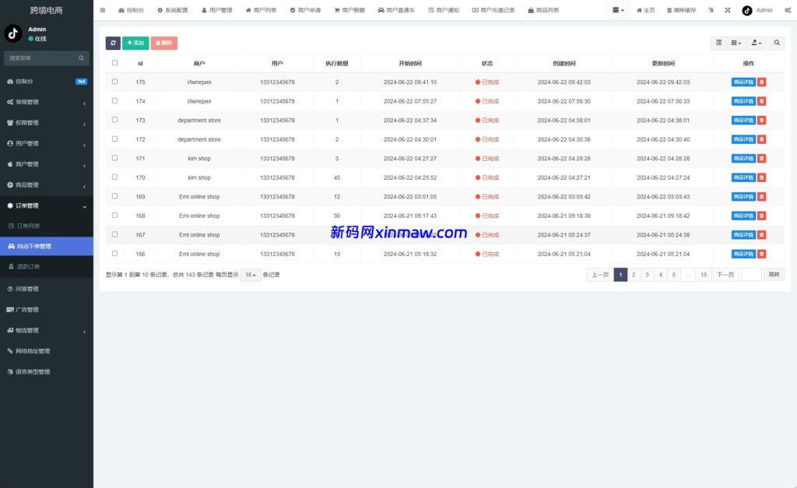Go to page 5 in pagination
The image size is (797, 488).
[x=672, y=274]
